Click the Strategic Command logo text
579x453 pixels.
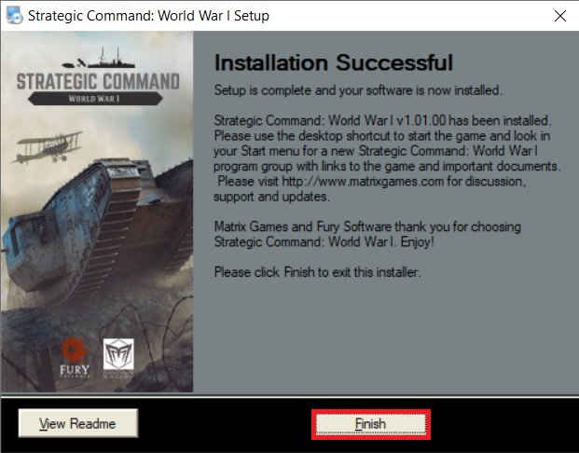[98, 81]
